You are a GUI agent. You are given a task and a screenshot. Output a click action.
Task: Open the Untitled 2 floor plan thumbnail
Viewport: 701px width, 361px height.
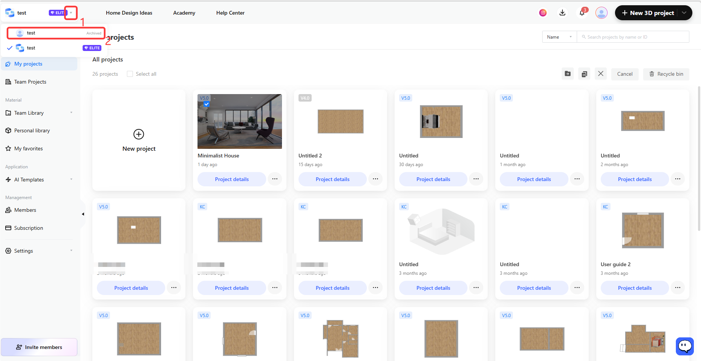(x=341, y=121)
